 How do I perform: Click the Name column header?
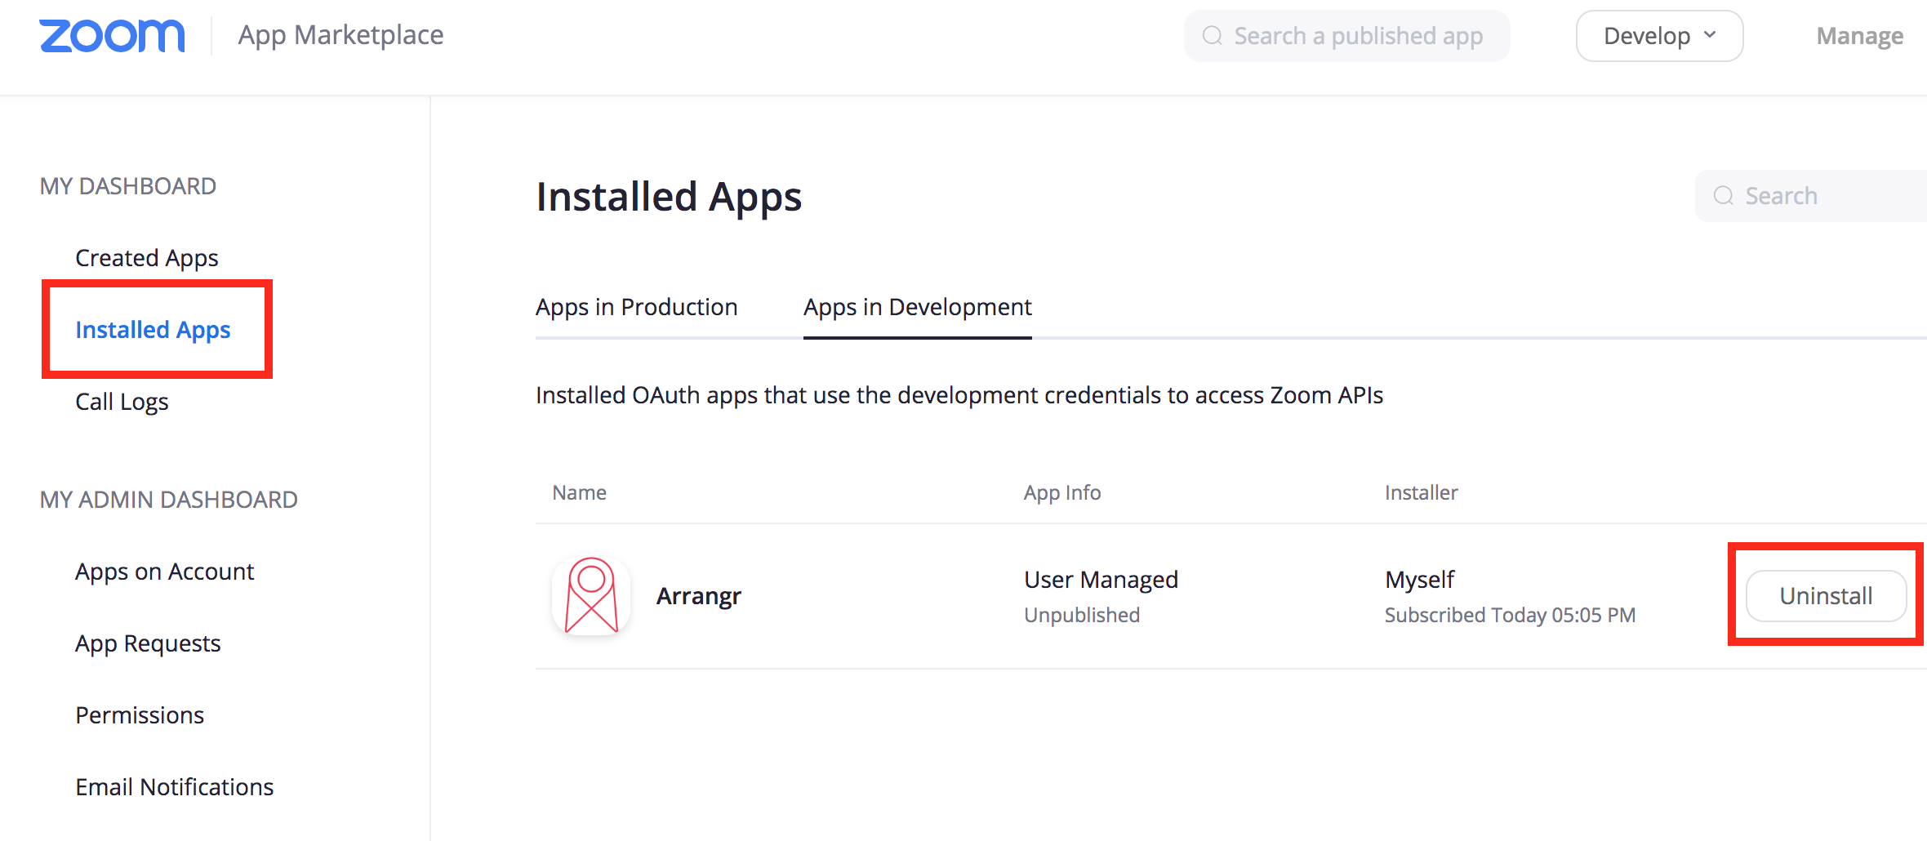579,492
